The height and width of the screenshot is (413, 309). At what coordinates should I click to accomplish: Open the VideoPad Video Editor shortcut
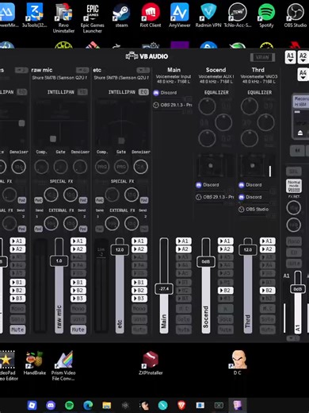(8, 365)
